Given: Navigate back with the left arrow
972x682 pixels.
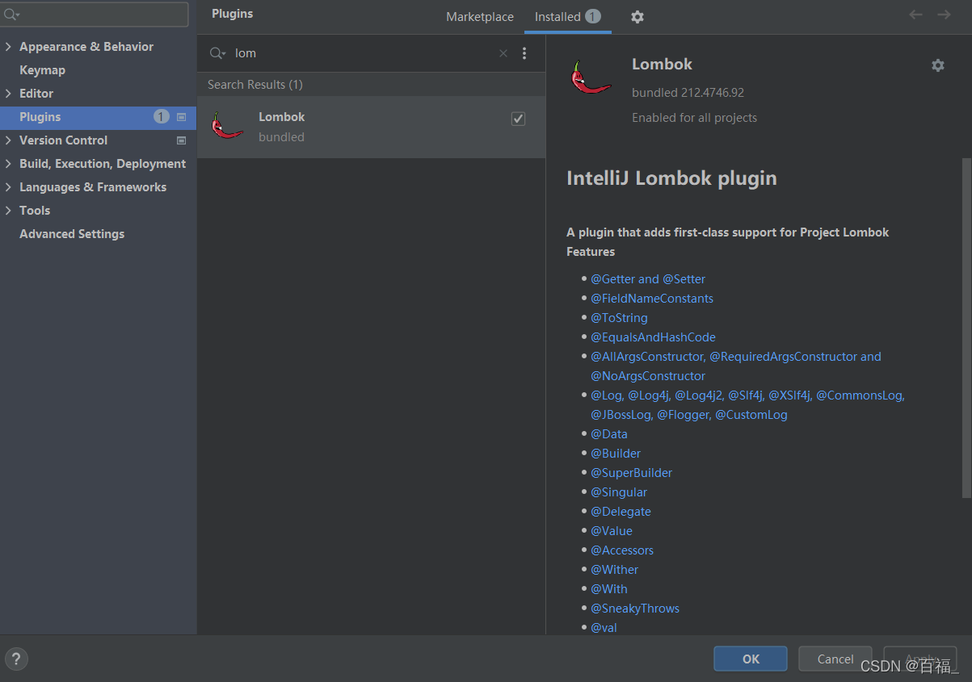Looking at the screenshot, I should pos(915,15).
